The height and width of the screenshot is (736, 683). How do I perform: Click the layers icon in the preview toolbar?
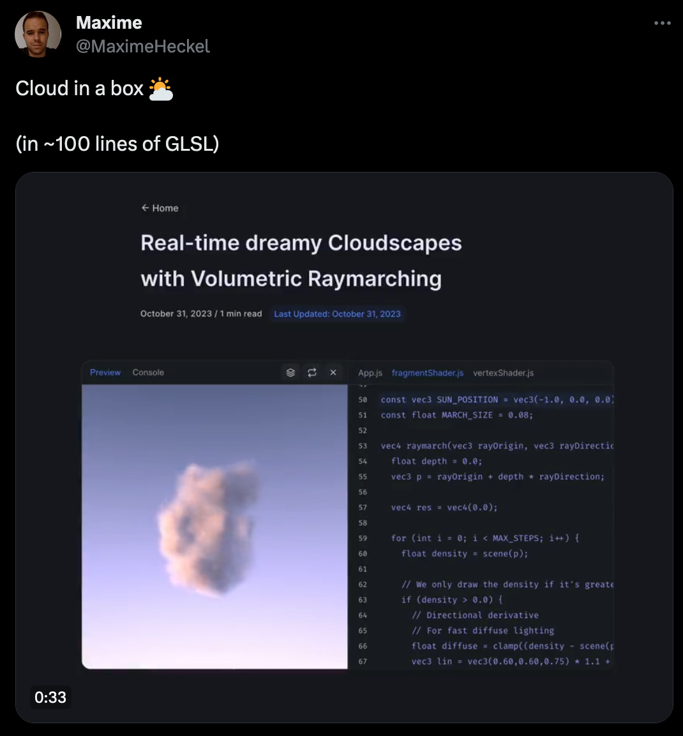click(290, 372)
